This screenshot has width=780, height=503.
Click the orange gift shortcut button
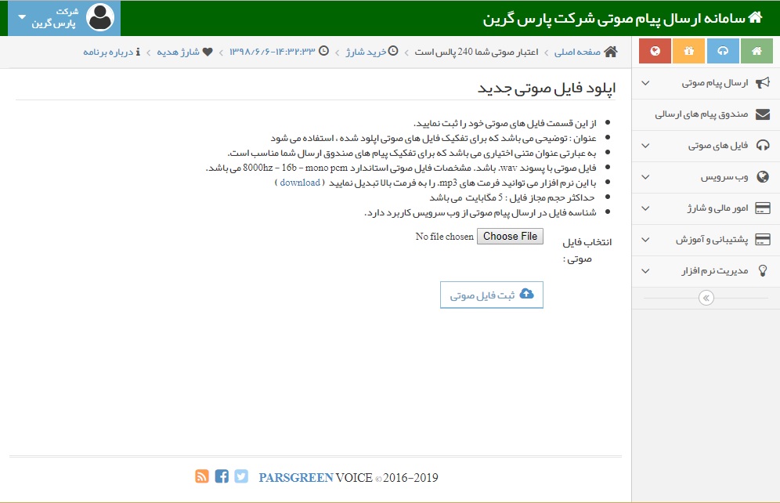(x=688, y=51)
